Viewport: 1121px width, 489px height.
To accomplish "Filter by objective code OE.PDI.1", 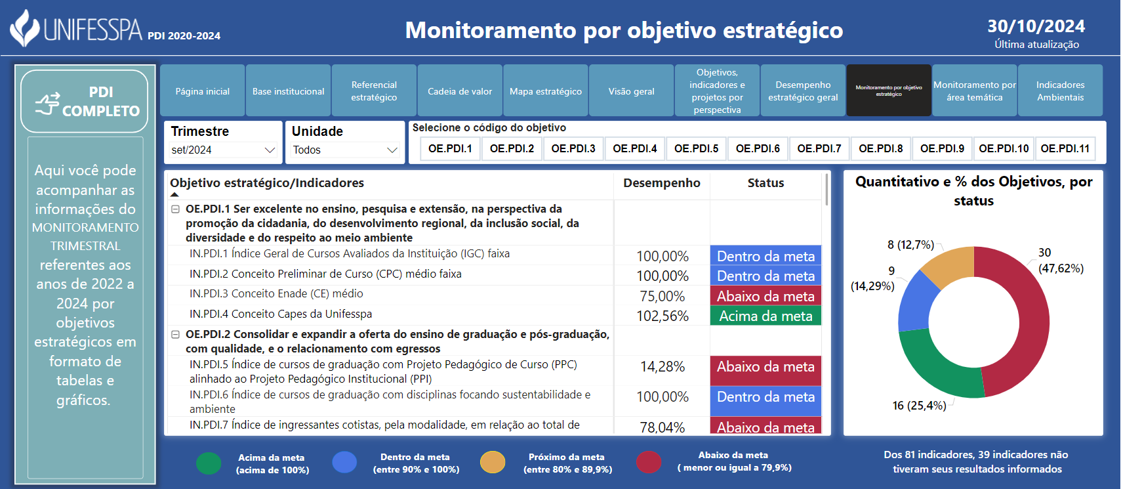I will point(450,148).
